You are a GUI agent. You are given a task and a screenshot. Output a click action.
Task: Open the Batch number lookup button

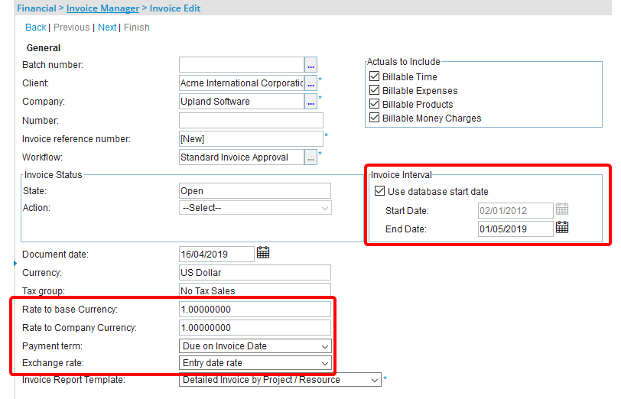click(x=310, y=65)
